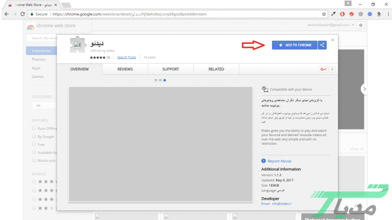Select the second screenshot carousel dot

coord(160,80)
